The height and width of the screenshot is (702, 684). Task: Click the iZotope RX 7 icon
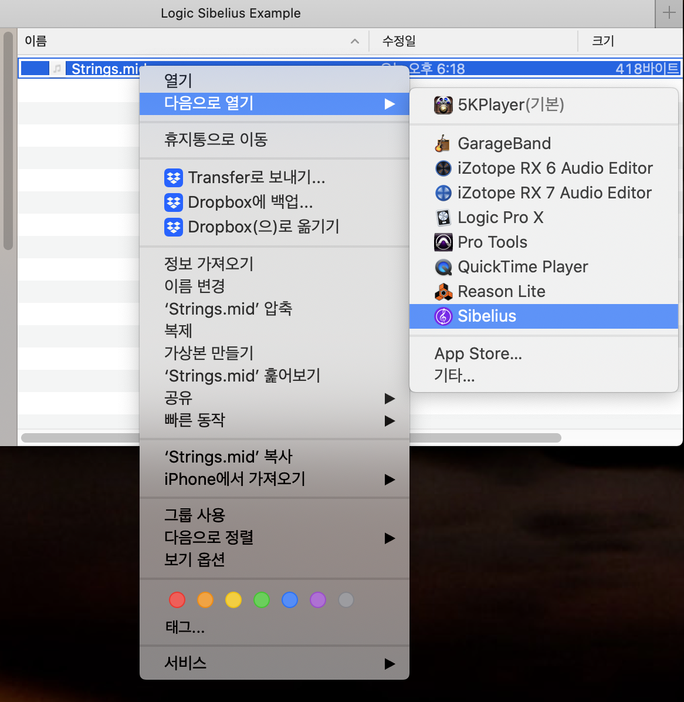point(443,193)
